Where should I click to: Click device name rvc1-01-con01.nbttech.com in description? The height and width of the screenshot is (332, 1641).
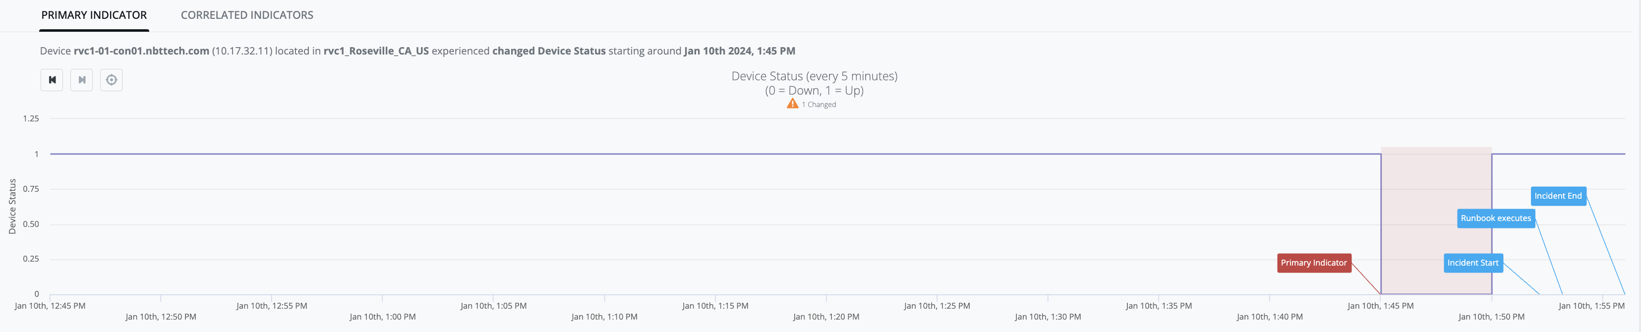(x=141, y=51)
